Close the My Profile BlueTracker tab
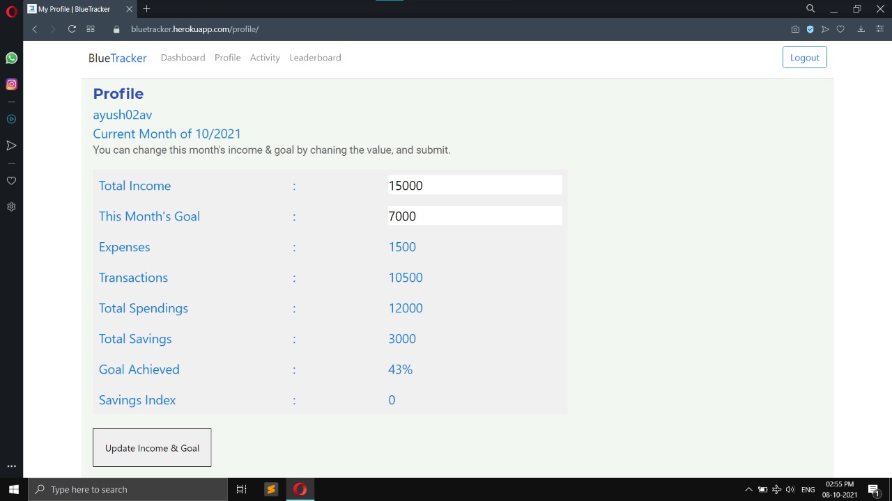 [129, 9]
